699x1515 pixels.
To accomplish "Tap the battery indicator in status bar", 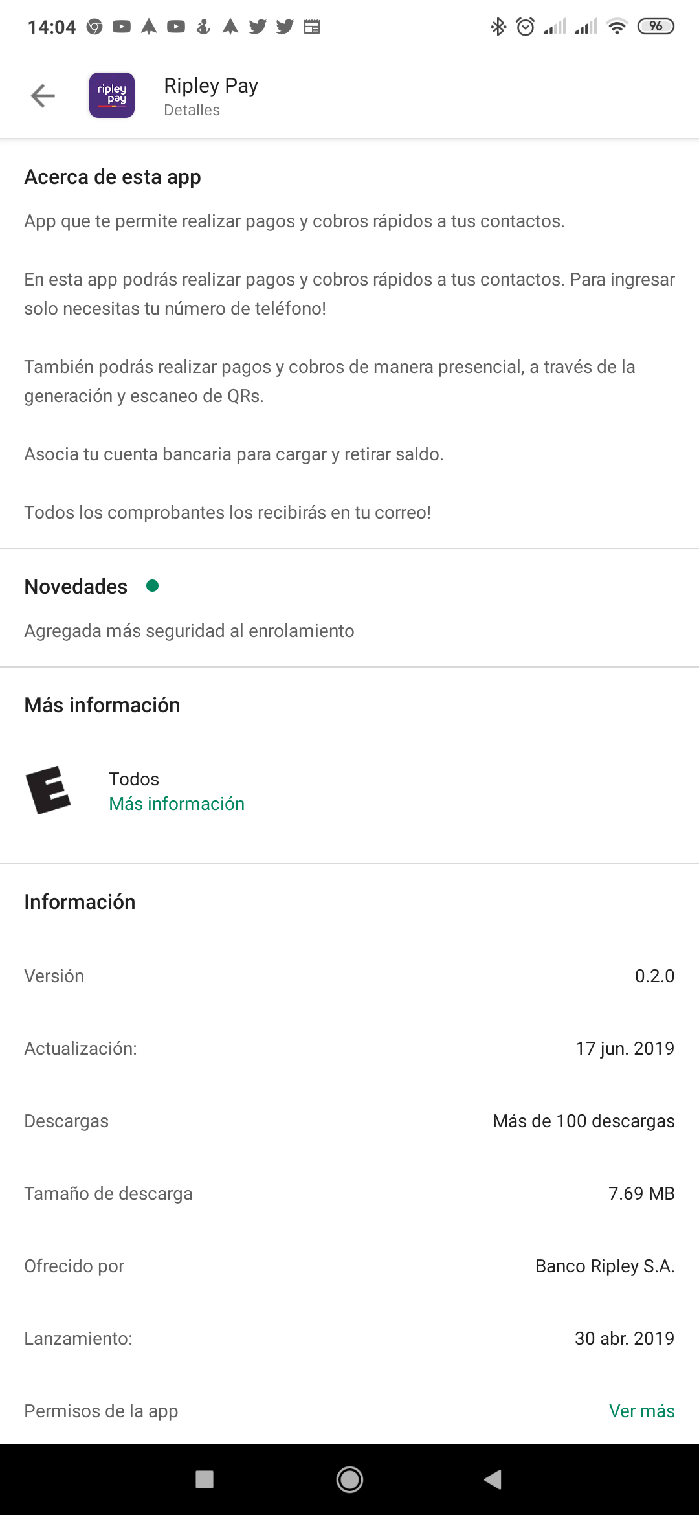I will (656, 27).
